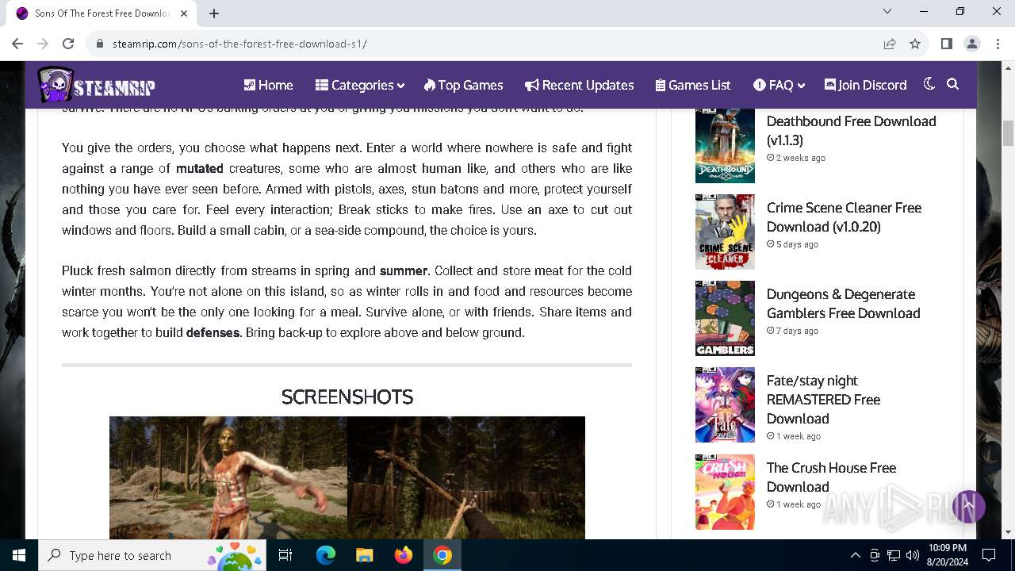Show hidden system tray icons
1015x571 pixels.
click(855, 555)
